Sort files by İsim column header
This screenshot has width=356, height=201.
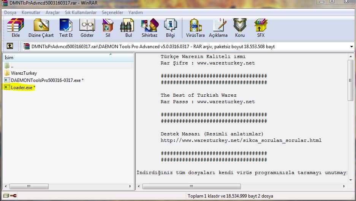point(68,58)
